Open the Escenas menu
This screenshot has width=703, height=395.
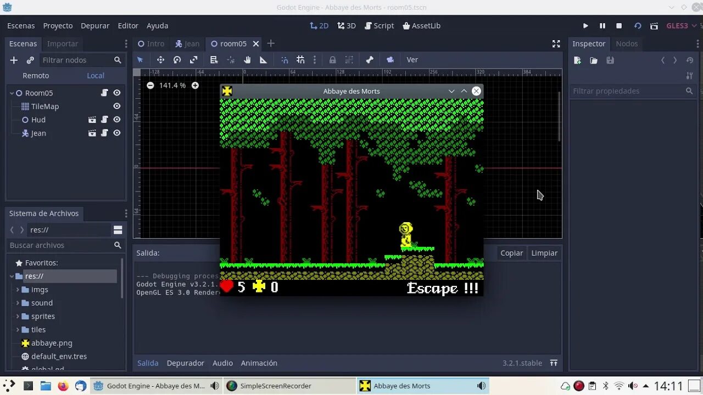pos(21,26)
